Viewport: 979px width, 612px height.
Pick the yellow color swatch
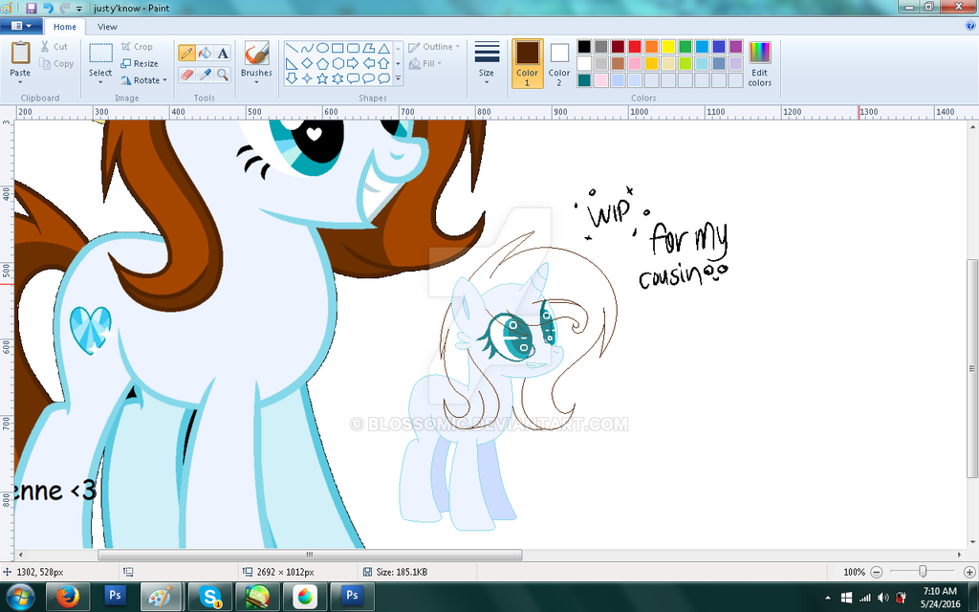pos(668,47)
